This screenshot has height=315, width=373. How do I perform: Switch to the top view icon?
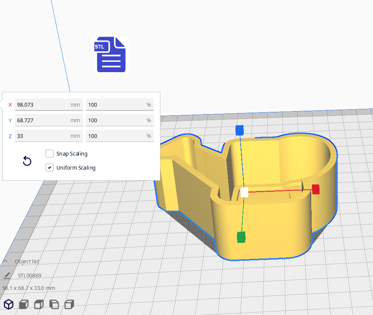pyautogui.click(x=38, y=304)
